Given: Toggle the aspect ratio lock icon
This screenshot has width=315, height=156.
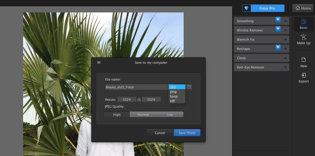Looking at the screenshot, I should tap(139, 99).
